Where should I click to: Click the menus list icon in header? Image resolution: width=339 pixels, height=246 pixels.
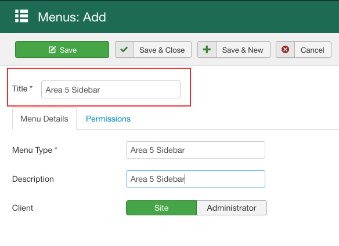click(21, 16)
